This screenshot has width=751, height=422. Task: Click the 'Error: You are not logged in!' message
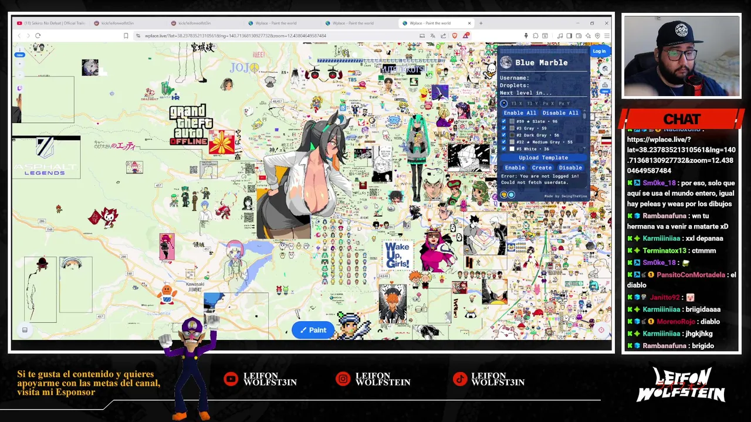540,176
